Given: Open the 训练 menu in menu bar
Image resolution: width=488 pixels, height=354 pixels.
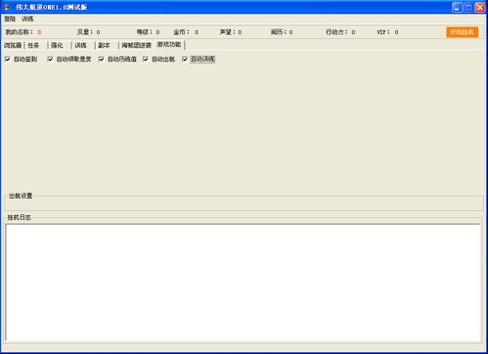Looking at the screenshot, I should click(27, 19).
